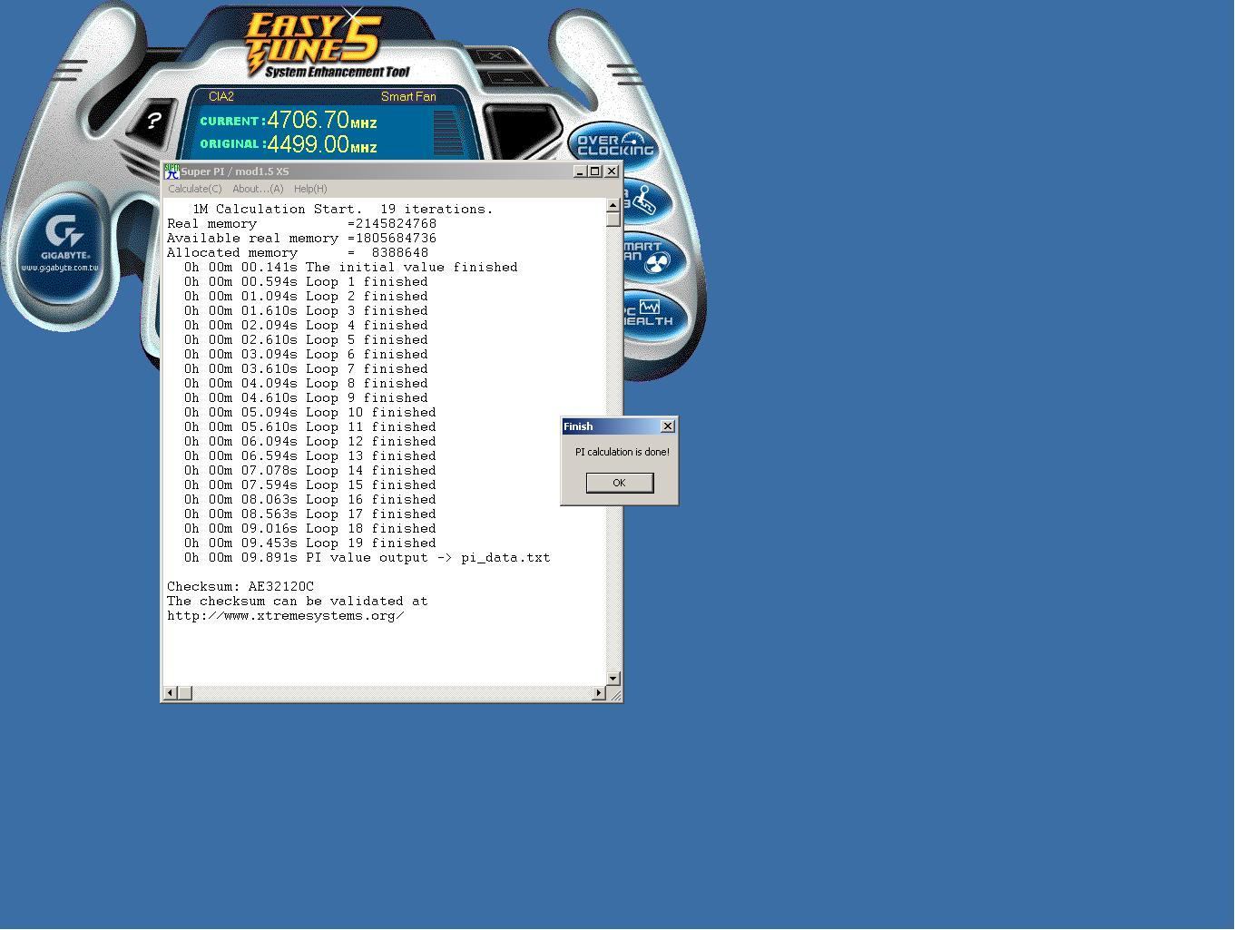This screenshot has width=1235, height=930.
Task: Click the '1M Calculation Start. 19 iterations.' line
Action: [343, 210]
